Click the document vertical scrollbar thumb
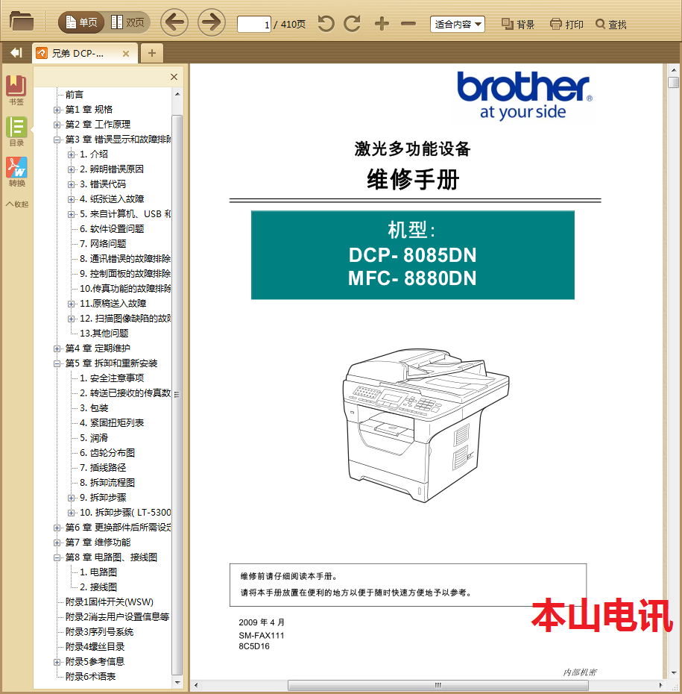The height and width of the screenshot is (694, 682). 674,82
